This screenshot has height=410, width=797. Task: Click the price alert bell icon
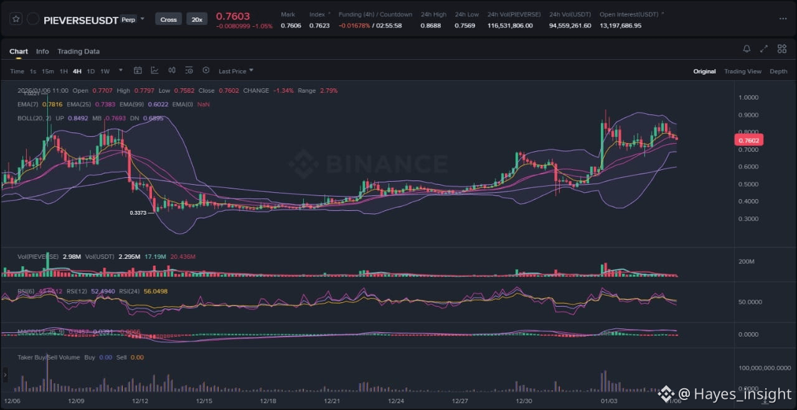pos(747,49)
